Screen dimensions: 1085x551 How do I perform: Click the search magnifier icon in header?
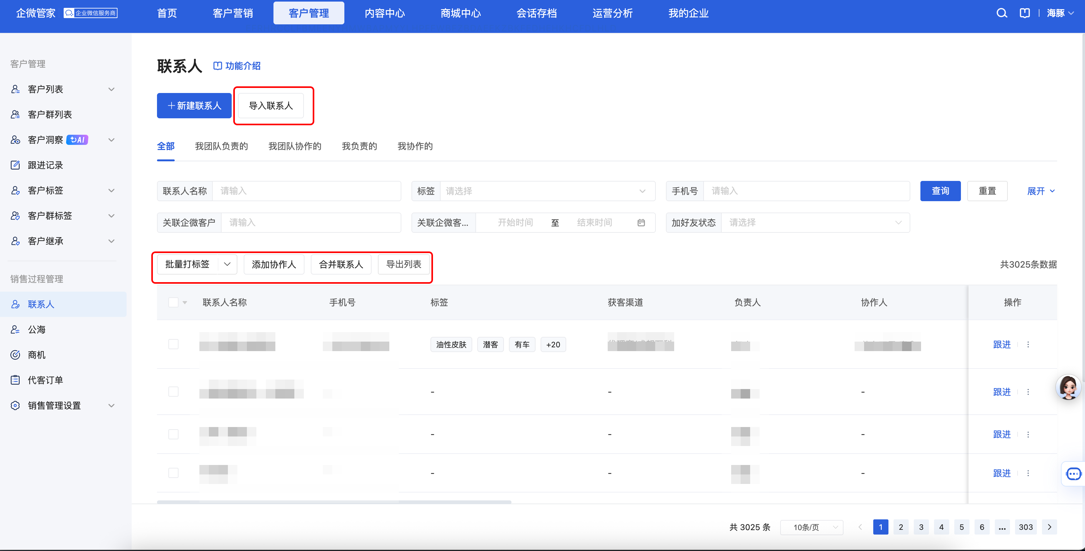point(1002,13)
